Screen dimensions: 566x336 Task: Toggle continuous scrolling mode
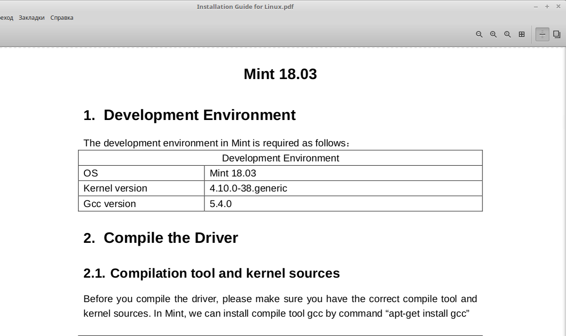coord(542,34)
